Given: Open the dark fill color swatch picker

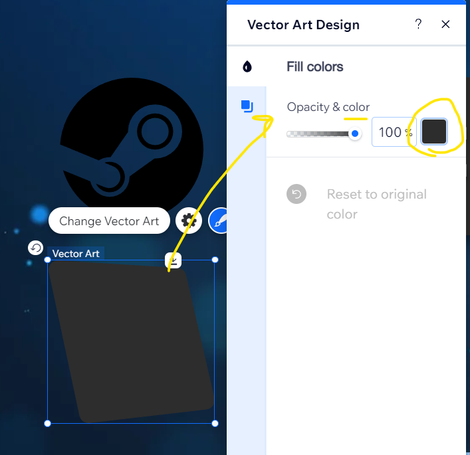Looking at the screenshot, I should click(434, 132).
